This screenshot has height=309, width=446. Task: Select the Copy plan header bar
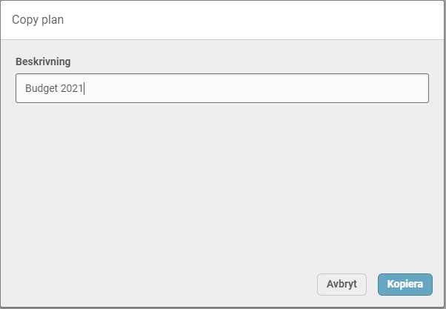click(x=222, y=20)
